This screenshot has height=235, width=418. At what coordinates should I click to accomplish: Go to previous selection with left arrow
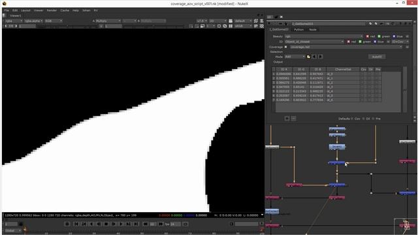(x=314, y=57)
